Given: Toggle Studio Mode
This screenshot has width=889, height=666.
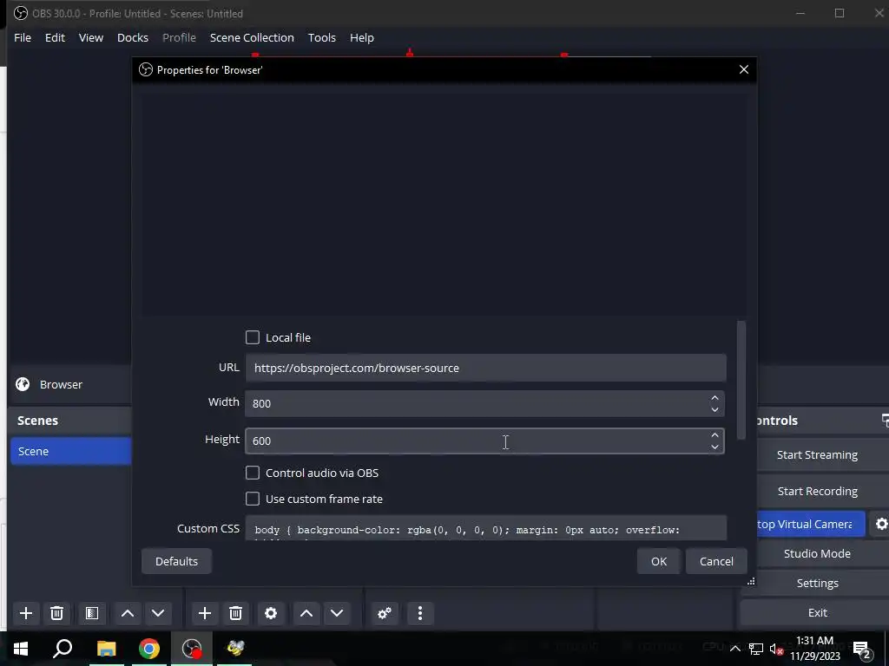Looking at the screenshot, I should (817, 553).
